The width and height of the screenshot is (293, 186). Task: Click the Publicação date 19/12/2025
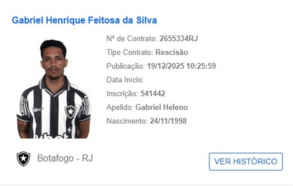166,66
